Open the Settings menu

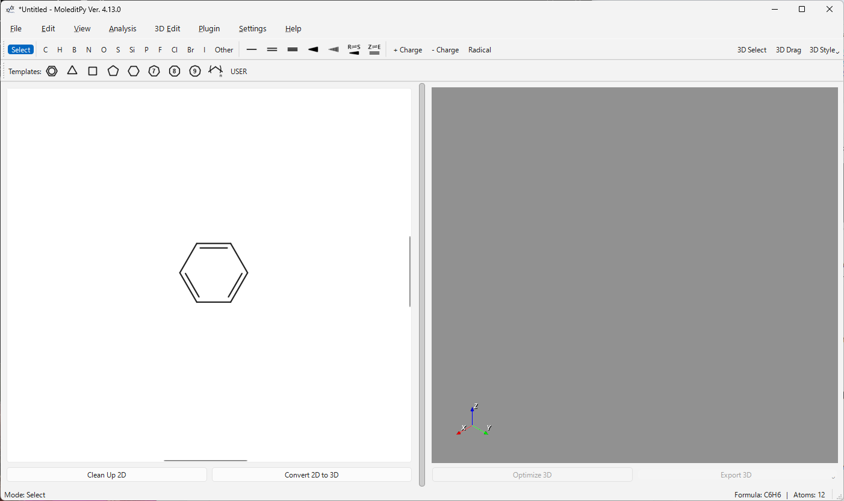click(x=253, y=28)
